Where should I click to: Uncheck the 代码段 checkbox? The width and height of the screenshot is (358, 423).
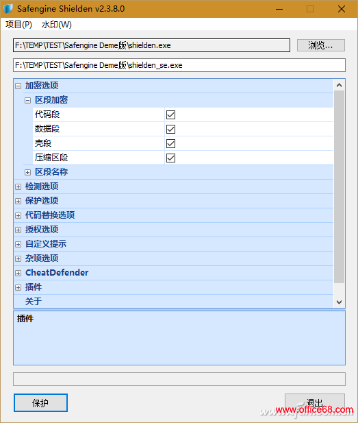[x=170, y=115]
